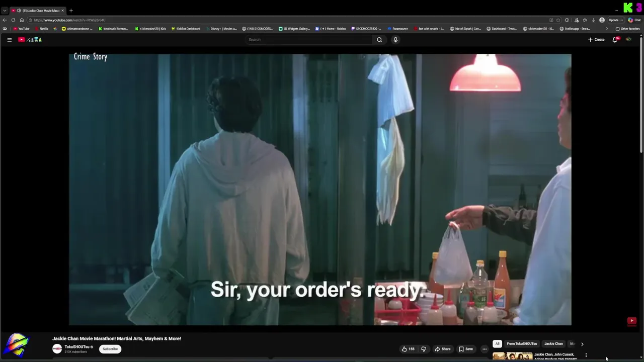Open the Copilot Chat button
Screen dimensions: 644x362
(634, 20)
